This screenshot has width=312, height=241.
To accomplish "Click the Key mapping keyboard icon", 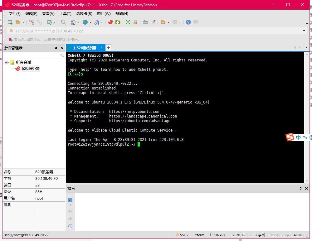I will [x=145, y=22].
